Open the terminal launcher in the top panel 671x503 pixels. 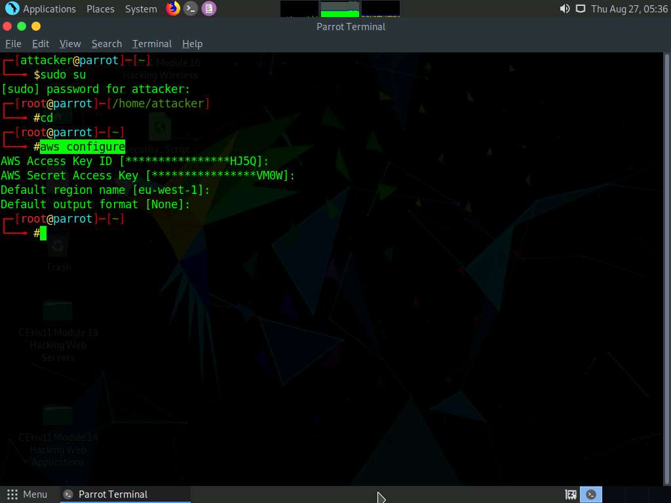190,9
